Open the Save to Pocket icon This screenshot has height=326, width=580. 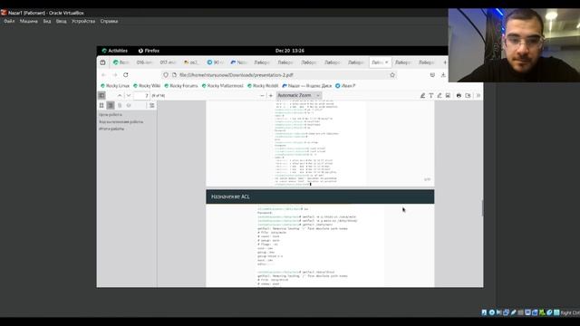tap(432, 74)
